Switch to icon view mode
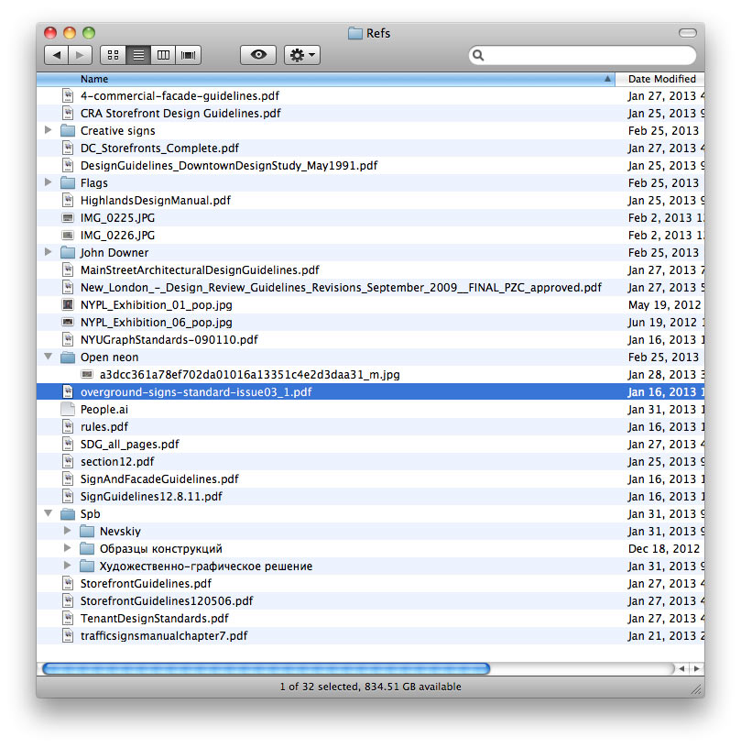 click(x=114, y=56)
